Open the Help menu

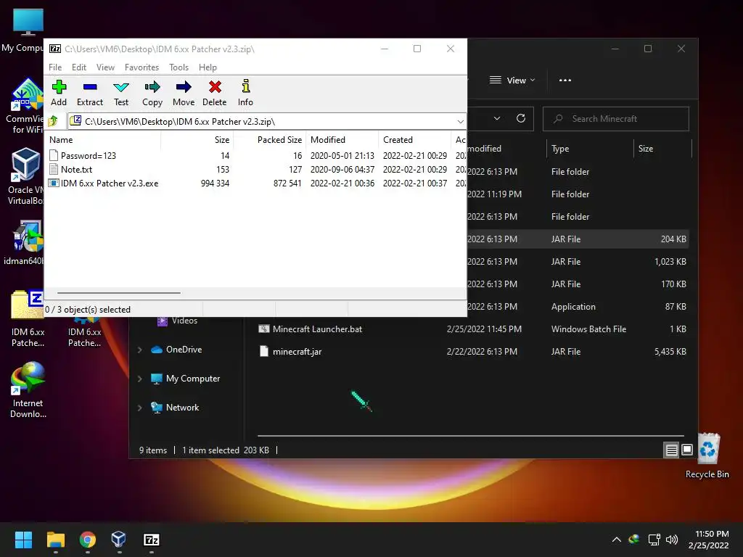208,67
